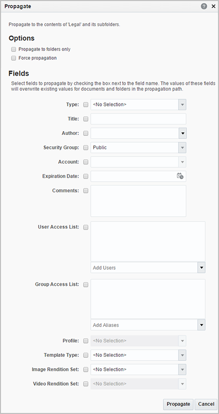Tick the User Access List checkbox
The image size is (219, 414).
point(86,227)
